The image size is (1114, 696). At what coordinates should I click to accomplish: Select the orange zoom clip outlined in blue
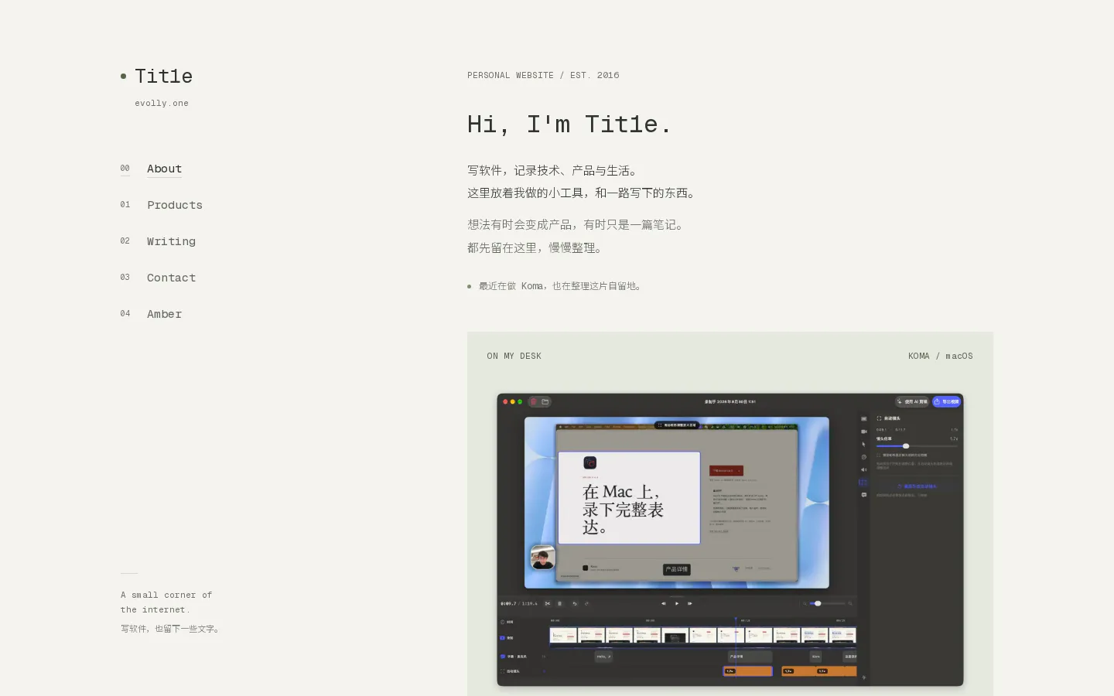747,671
